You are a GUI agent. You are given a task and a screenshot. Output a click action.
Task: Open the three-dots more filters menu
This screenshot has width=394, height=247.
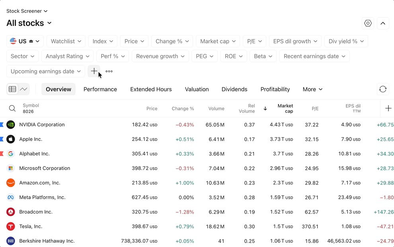point(109,71)
